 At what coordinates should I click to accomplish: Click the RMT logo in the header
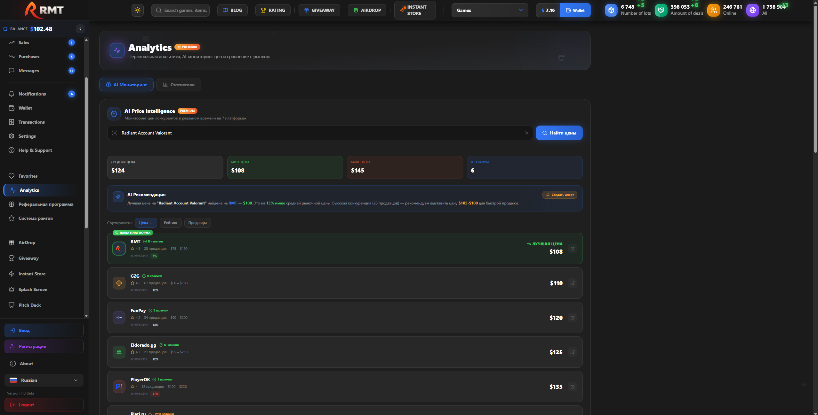44,10
